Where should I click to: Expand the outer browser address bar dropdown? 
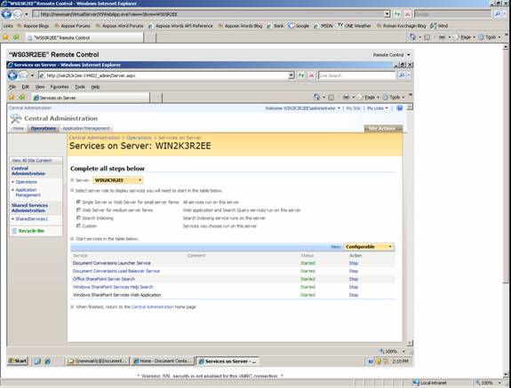coord(387,14)
